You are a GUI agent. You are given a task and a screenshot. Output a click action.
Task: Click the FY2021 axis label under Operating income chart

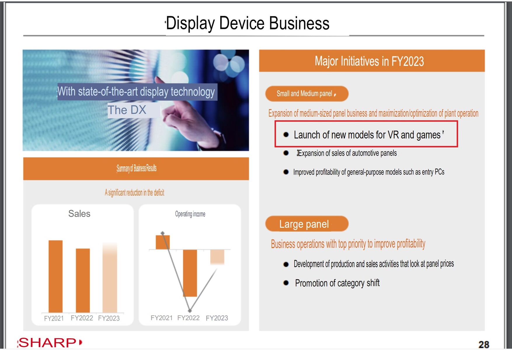(x=161, y=318)
